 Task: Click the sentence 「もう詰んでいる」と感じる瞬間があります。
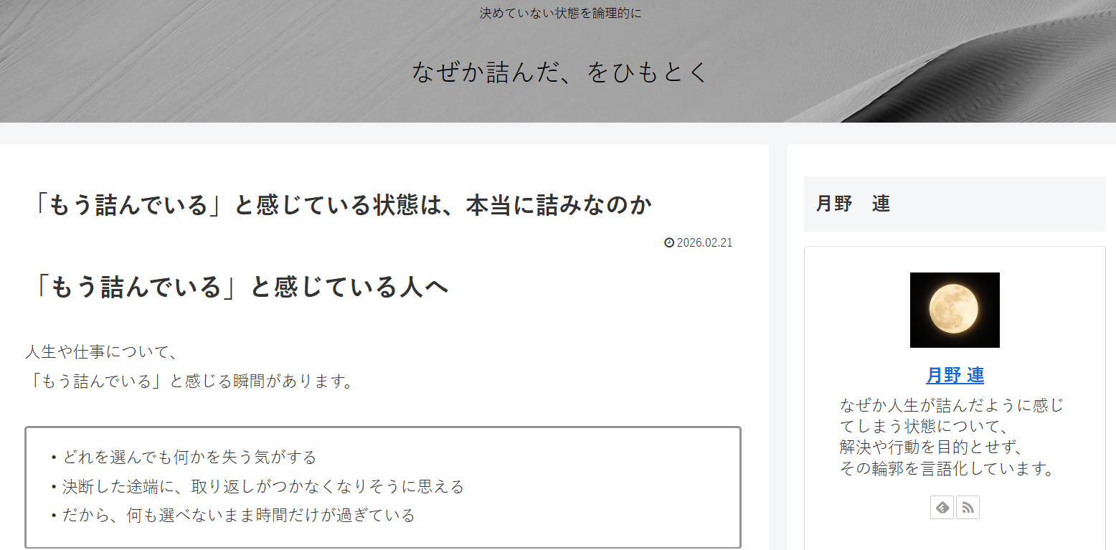[191, 381]
